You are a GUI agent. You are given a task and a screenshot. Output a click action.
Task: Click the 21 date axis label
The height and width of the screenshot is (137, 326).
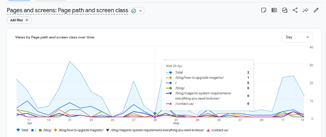[70, 120]
